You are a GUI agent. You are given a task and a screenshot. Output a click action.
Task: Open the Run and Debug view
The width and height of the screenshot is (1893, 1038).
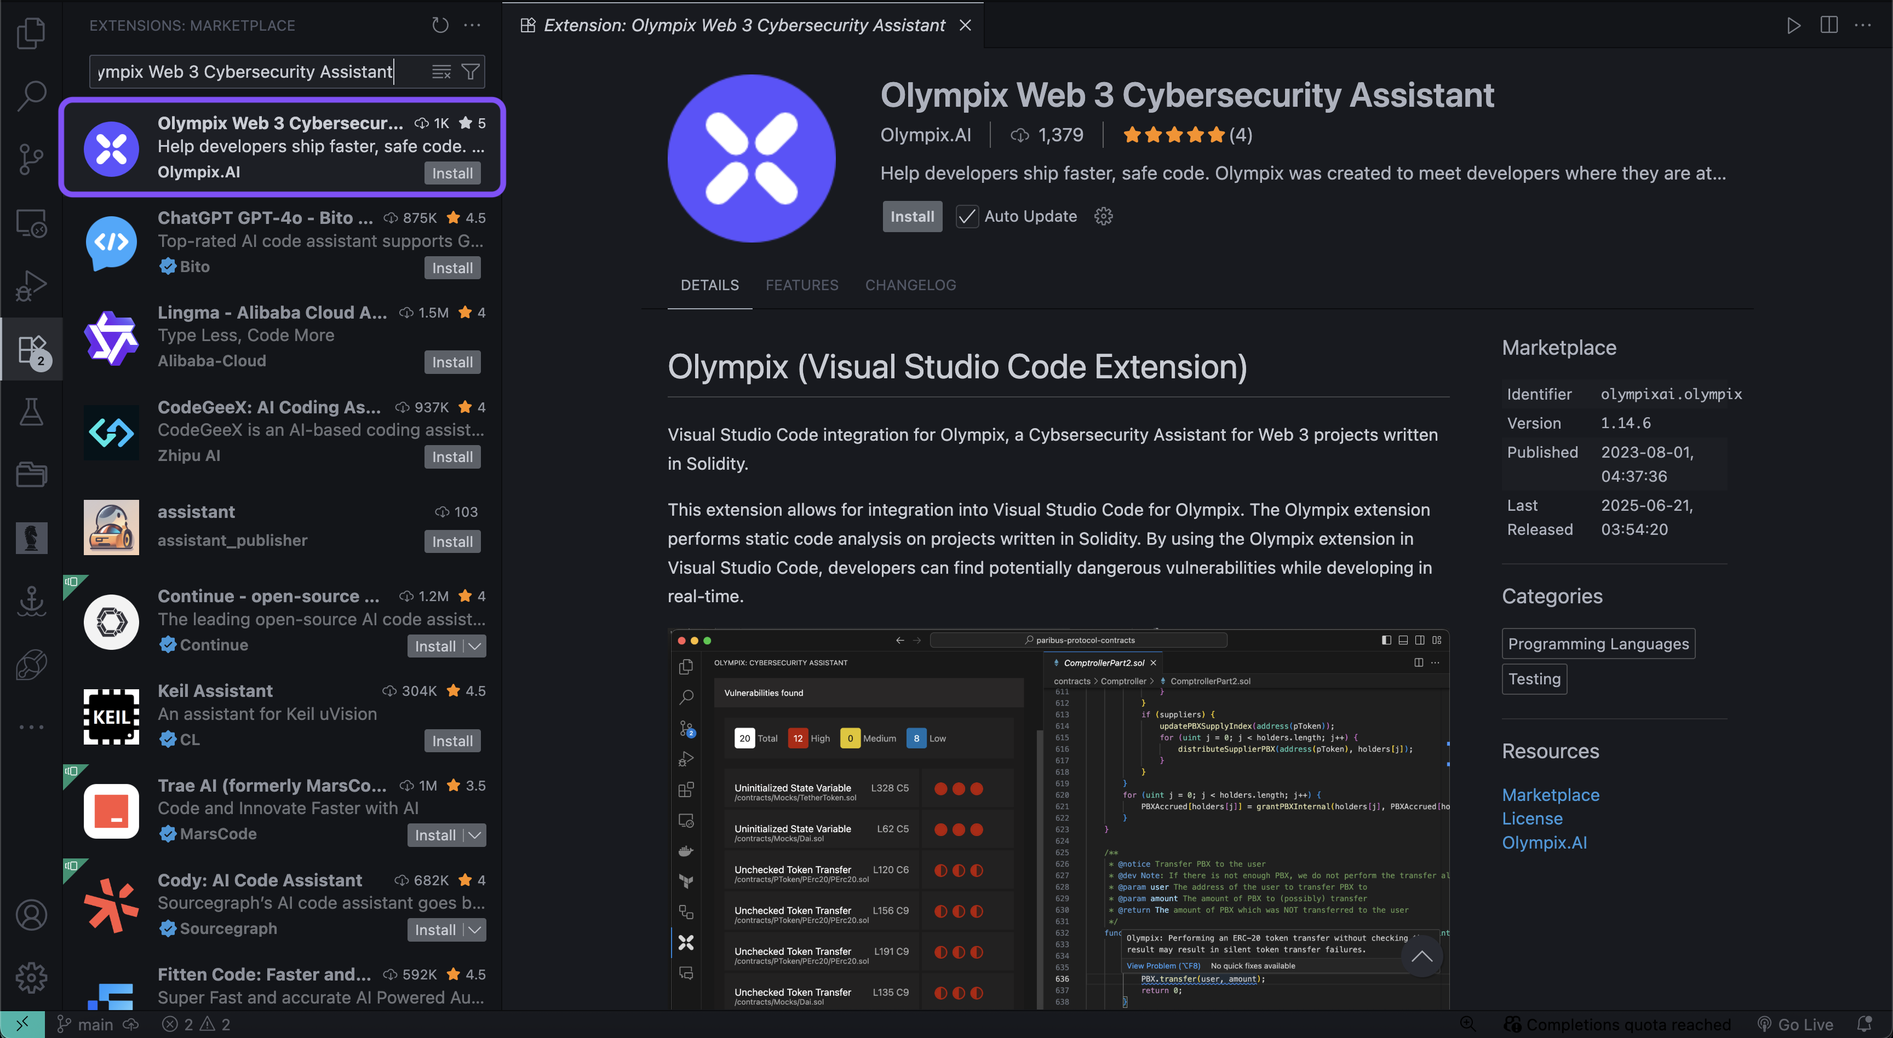tap(31, 286)
